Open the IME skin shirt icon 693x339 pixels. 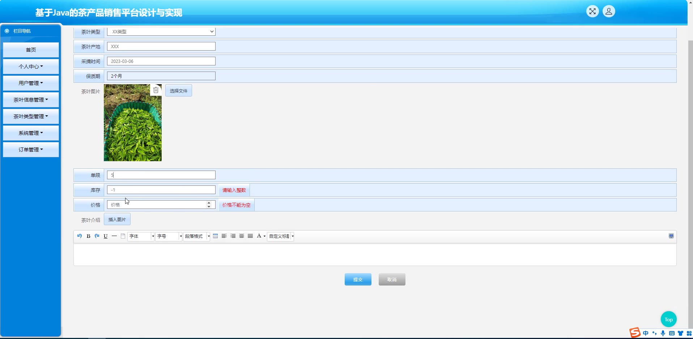pyautogui.click(x=680, y=333)
